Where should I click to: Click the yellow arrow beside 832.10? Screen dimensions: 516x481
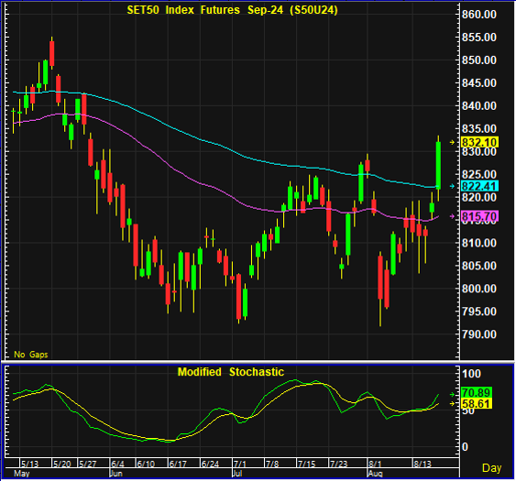pos(452,142)
